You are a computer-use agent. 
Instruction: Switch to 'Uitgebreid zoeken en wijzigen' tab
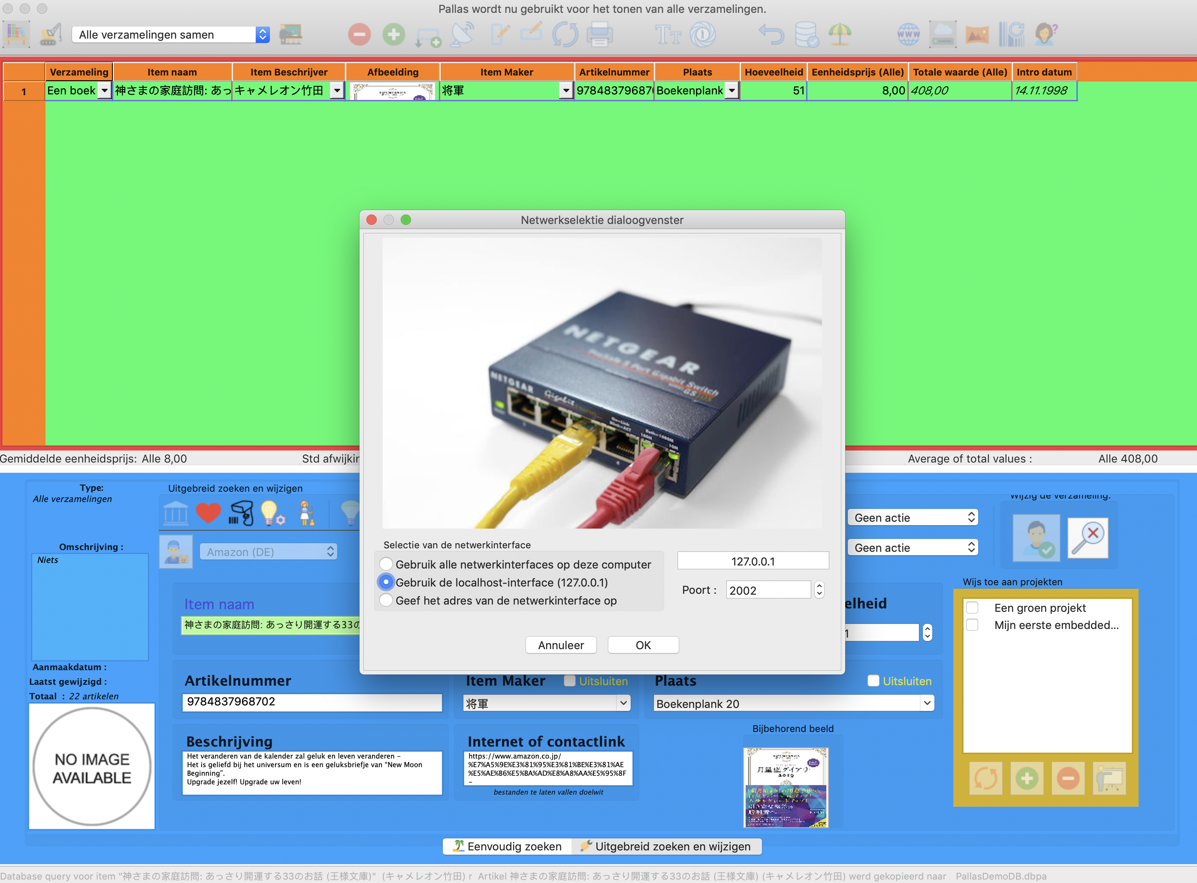pyautogui.click(x=666, y=846)
